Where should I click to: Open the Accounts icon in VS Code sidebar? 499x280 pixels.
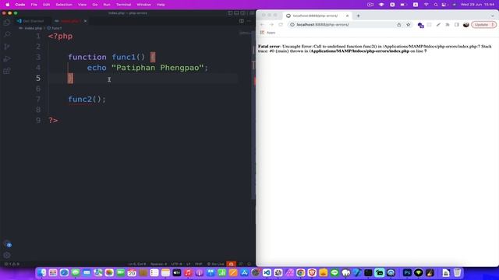point(8,244)
